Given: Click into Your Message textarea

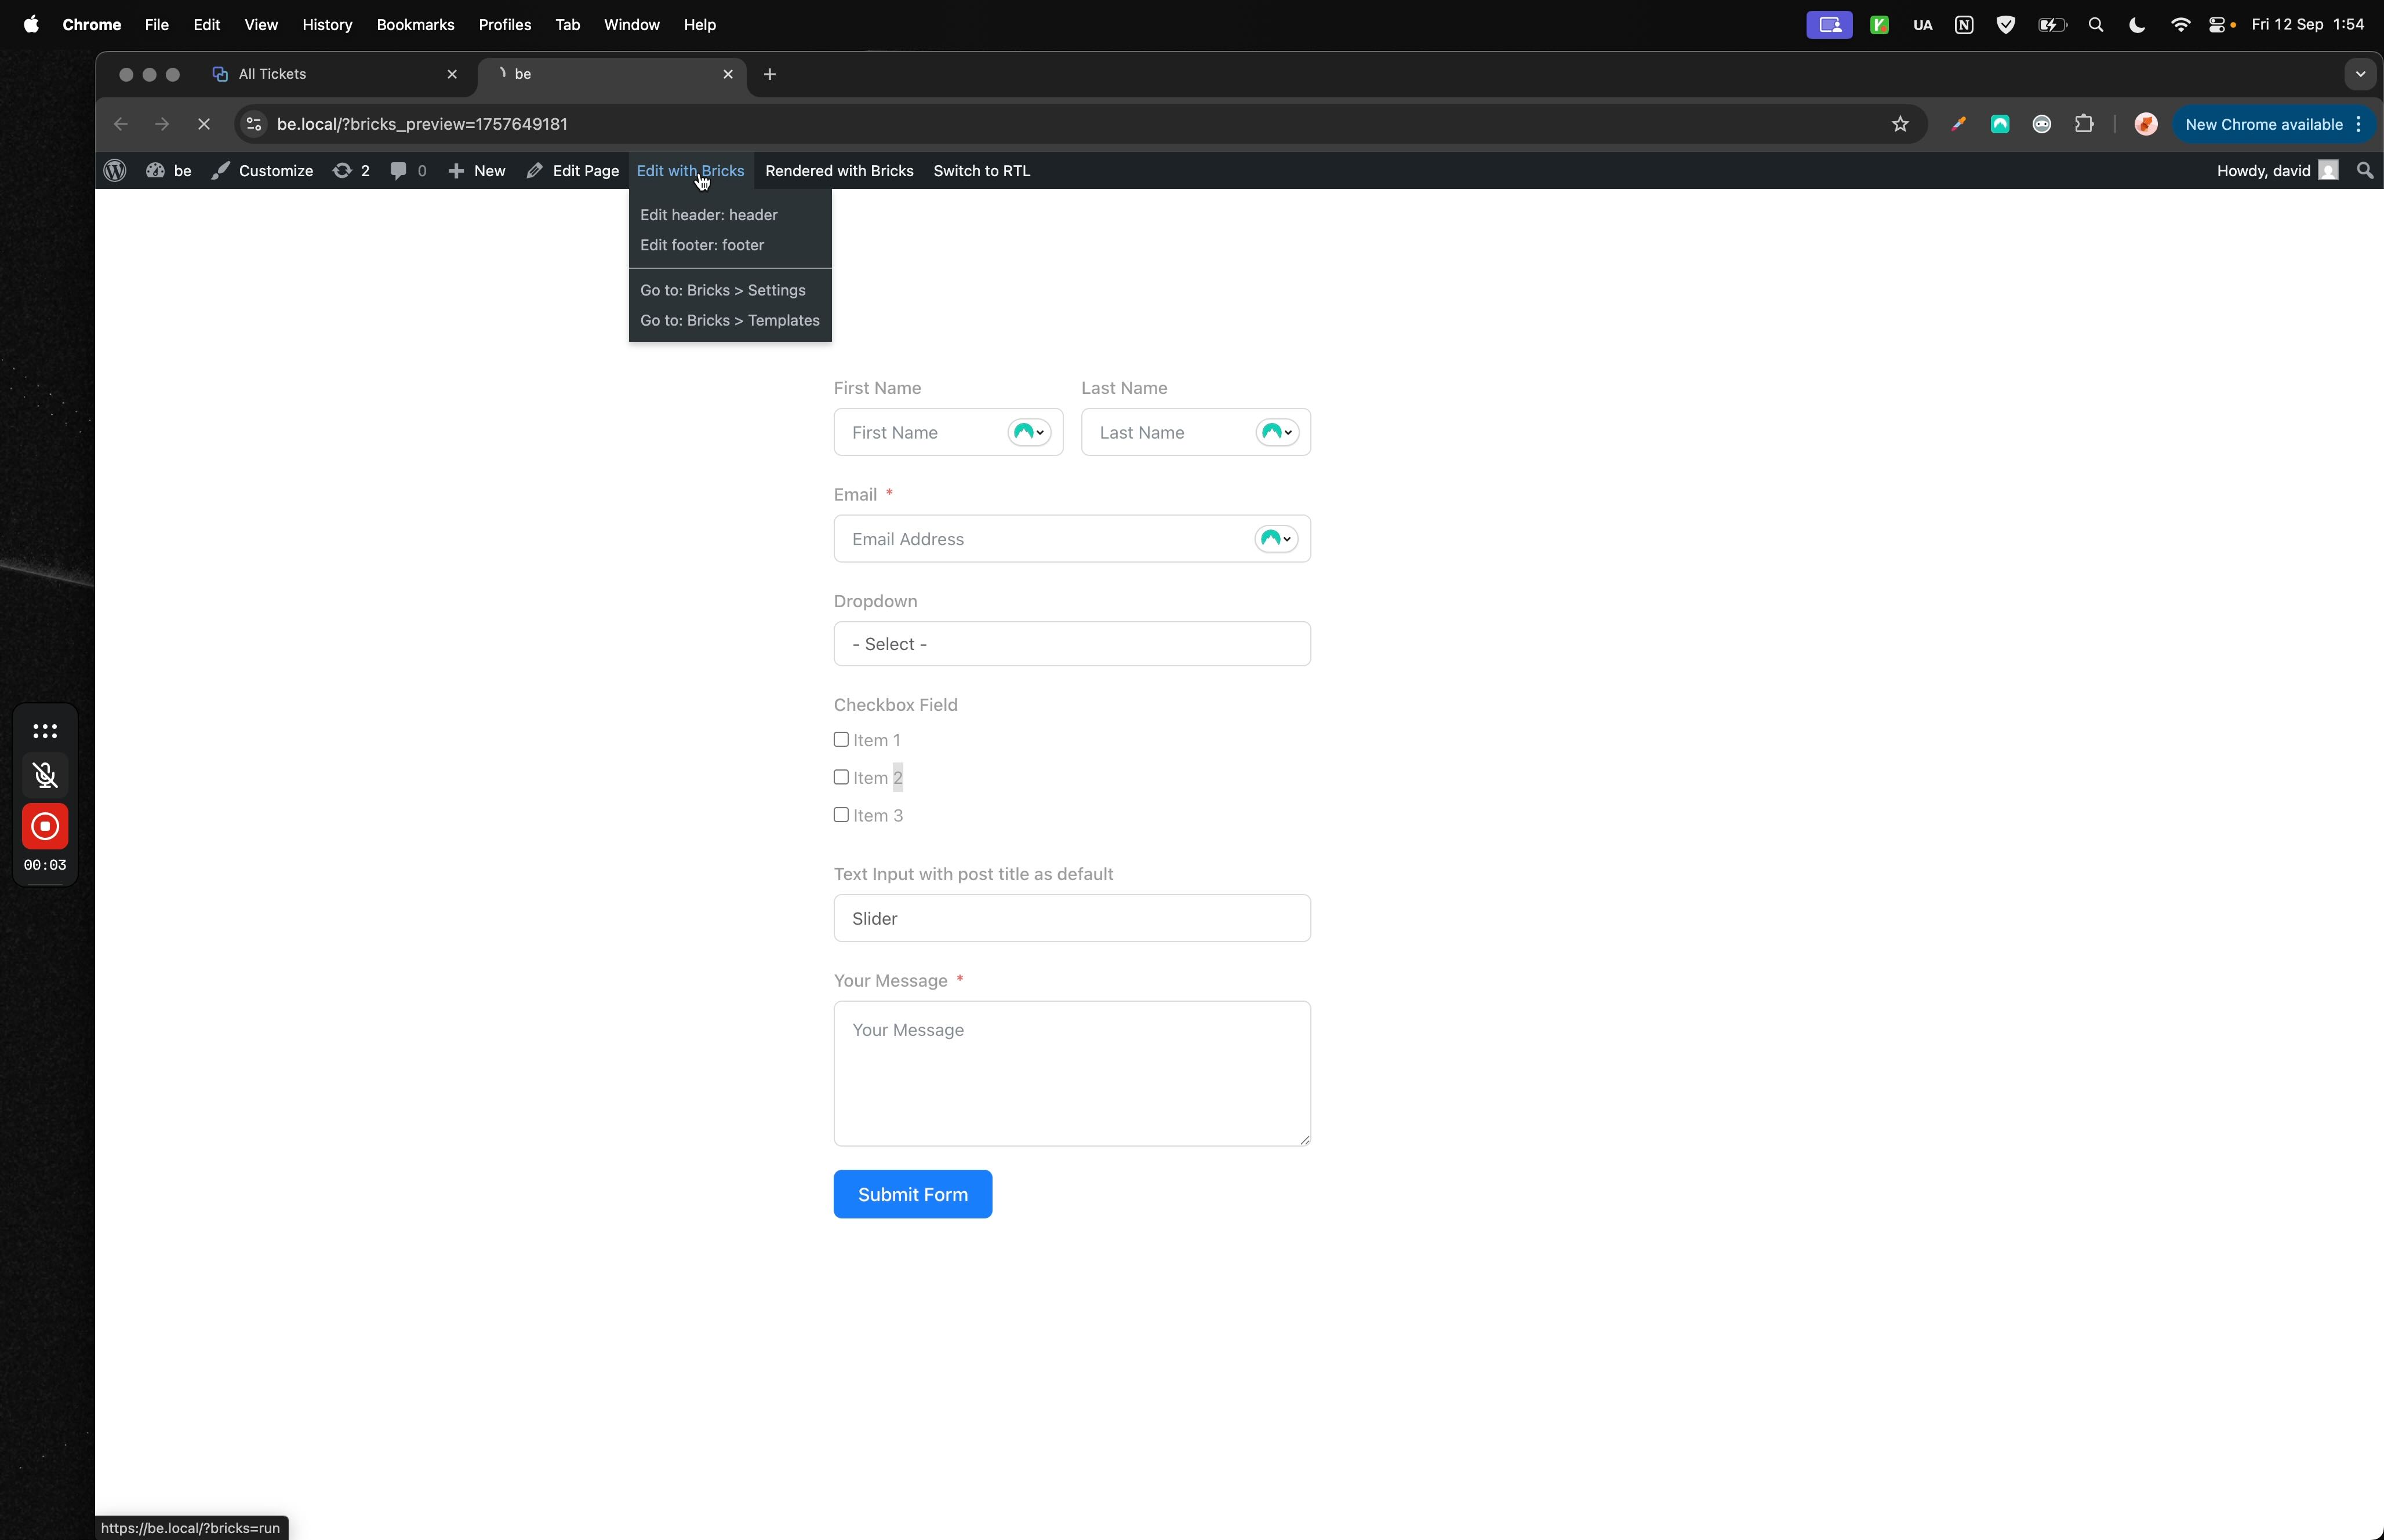Looking at the screenshot, I should tap(1071, 1073).
